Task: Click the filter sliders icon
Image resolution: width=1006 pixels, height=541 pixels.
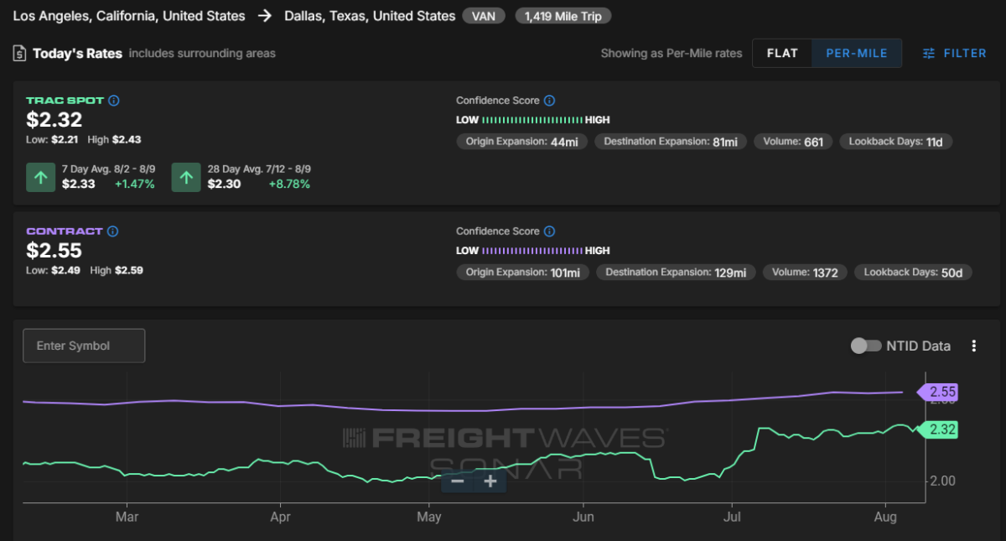Action: point(929,53)
